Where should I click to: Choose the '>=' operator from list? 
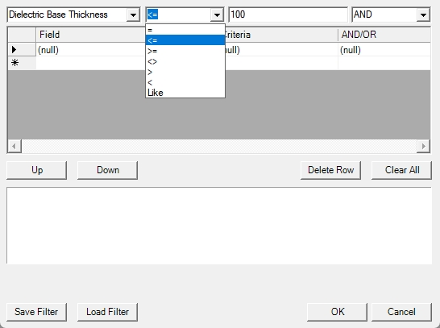tap(185, 51)
